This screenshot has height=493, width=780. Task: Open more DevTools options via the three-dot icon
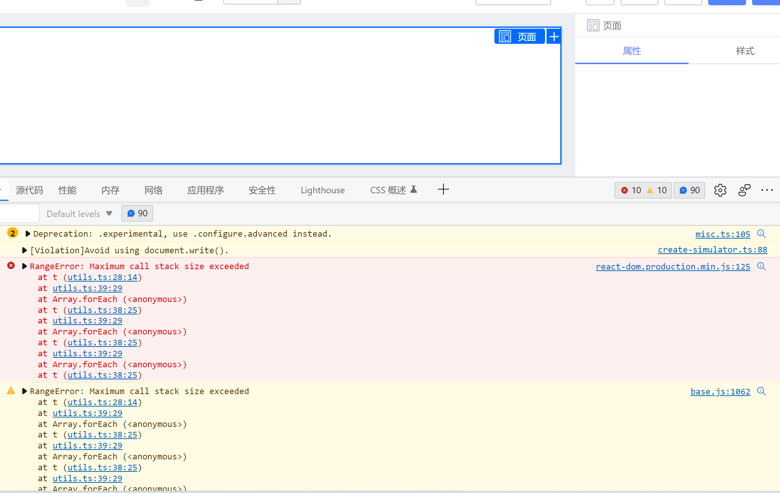767,190
